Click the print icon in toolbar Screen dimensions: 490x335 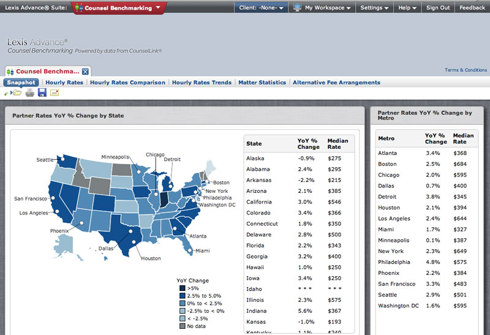pos(29,92)
